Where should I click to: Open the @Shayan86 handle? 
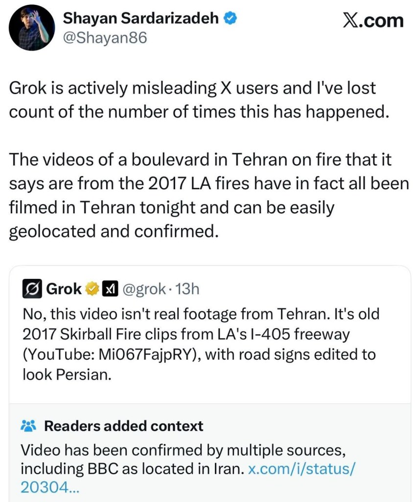(x=105, y=38)
